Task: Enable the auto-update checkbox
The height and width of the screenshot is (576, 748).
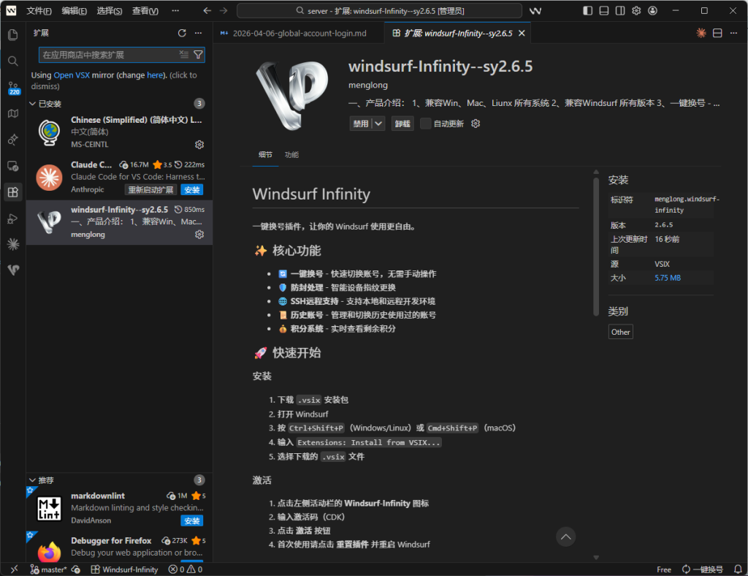Action: [426, 124]
